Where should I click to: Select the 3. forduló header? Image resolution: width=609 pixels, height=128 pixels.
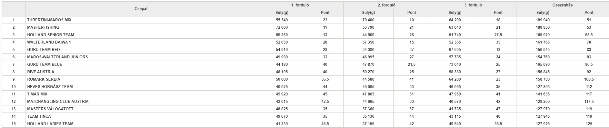pos(473,5)
